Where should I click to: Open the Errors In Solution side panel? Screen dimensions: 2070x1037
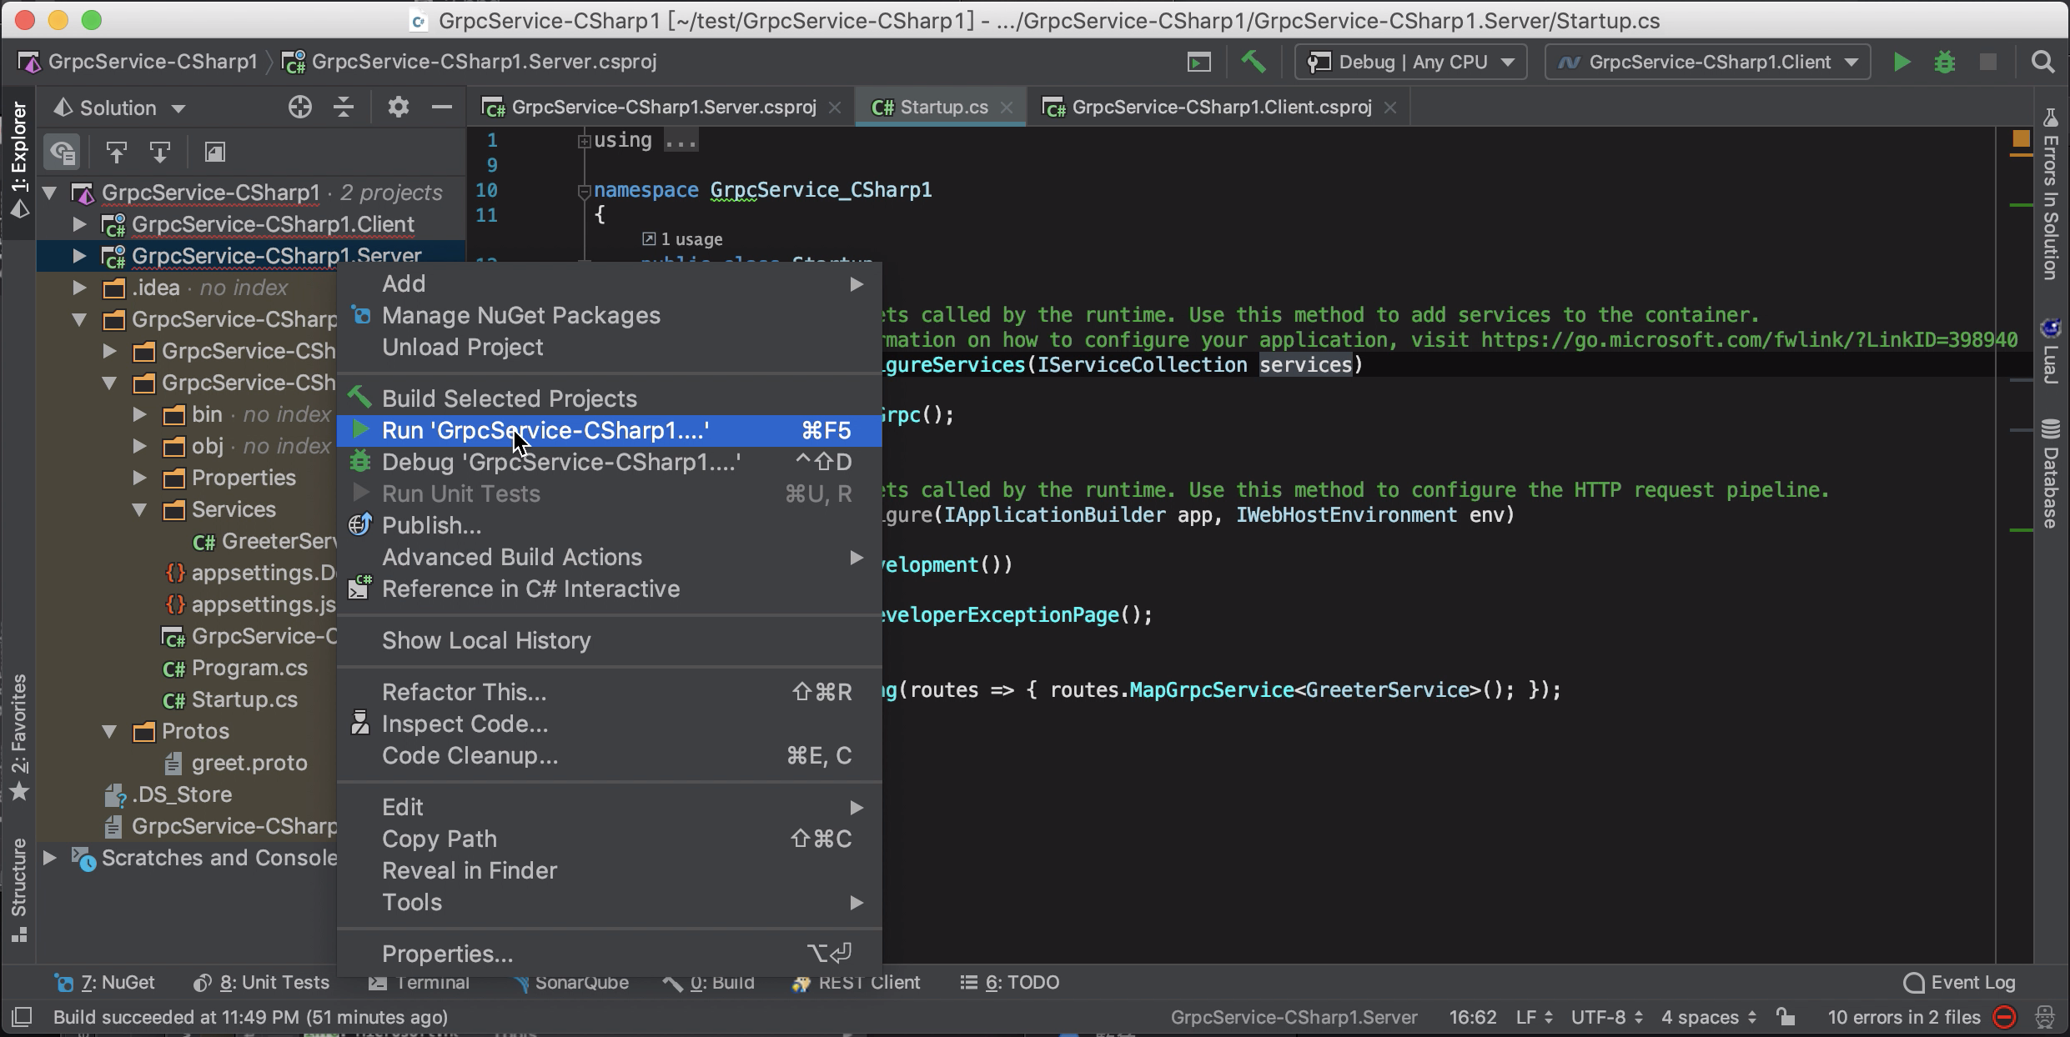pyautogui.click(x=2051, y=193)
